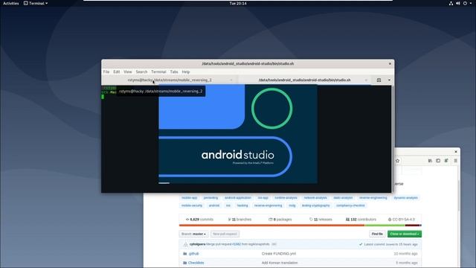476x268 pixels.
Task: Click the terminal window vertical scrollbar
Action: 393,138
